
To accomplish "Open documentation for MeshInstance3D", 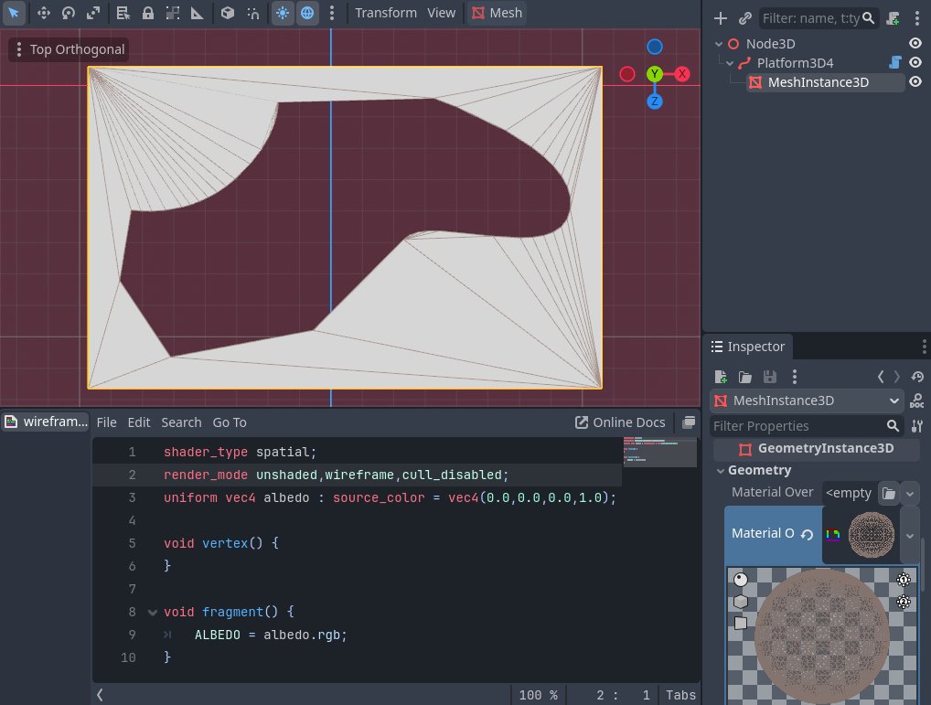I will point(916,401).
